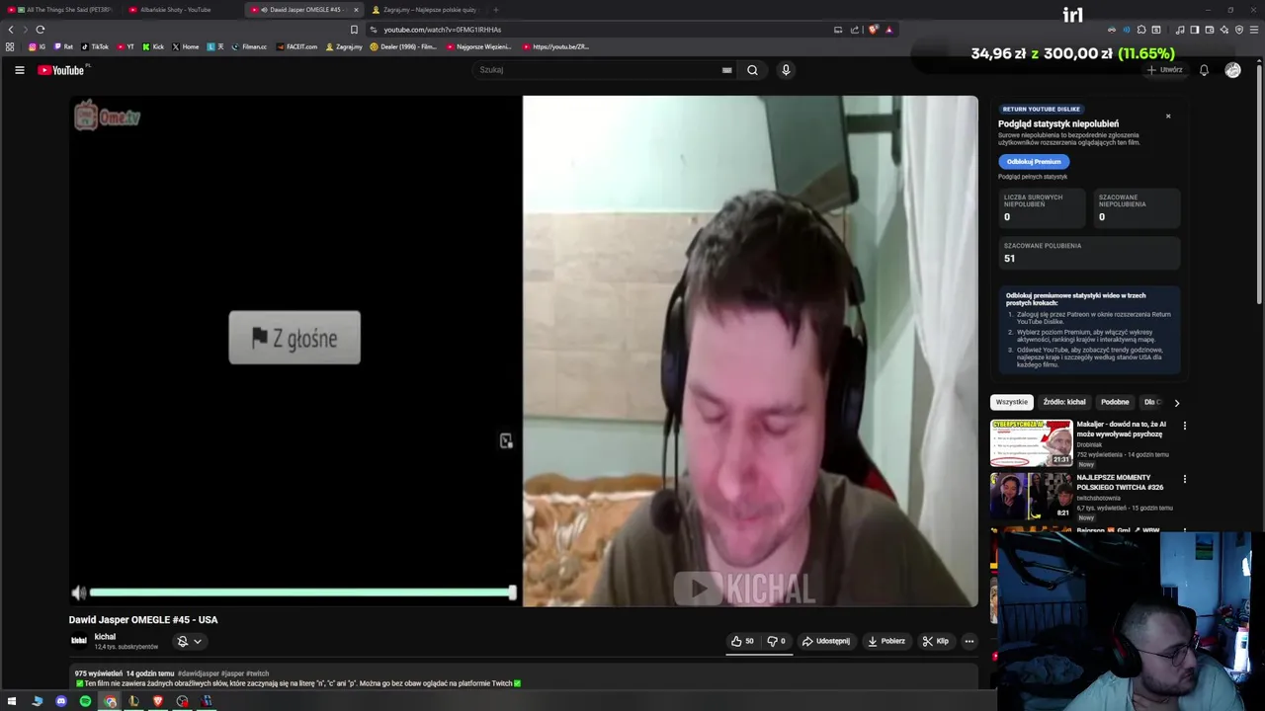The image size is (1265, 711).
Task: Open NAJLEPSZE MOMENTY POLSKIEGO TWITCHA thumbnail
Action: 1031,496
